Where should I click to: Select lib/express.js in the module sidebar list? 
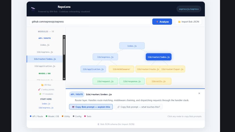45,52
